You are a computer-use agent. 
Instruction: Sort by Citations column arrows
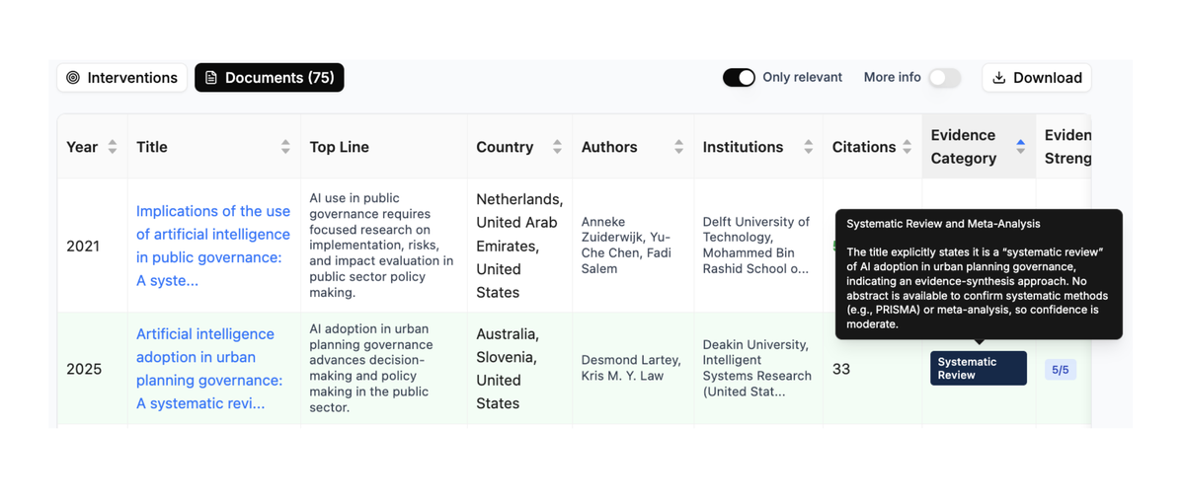[x=907, y=147]
